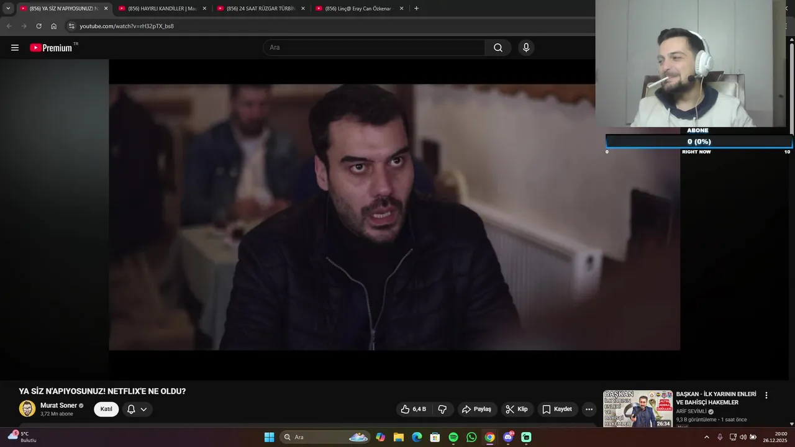Viewport: 795px width, 447px height.
Task: Open ARİF SEVİMLİ channel link
Action: (x=691, y=412)
